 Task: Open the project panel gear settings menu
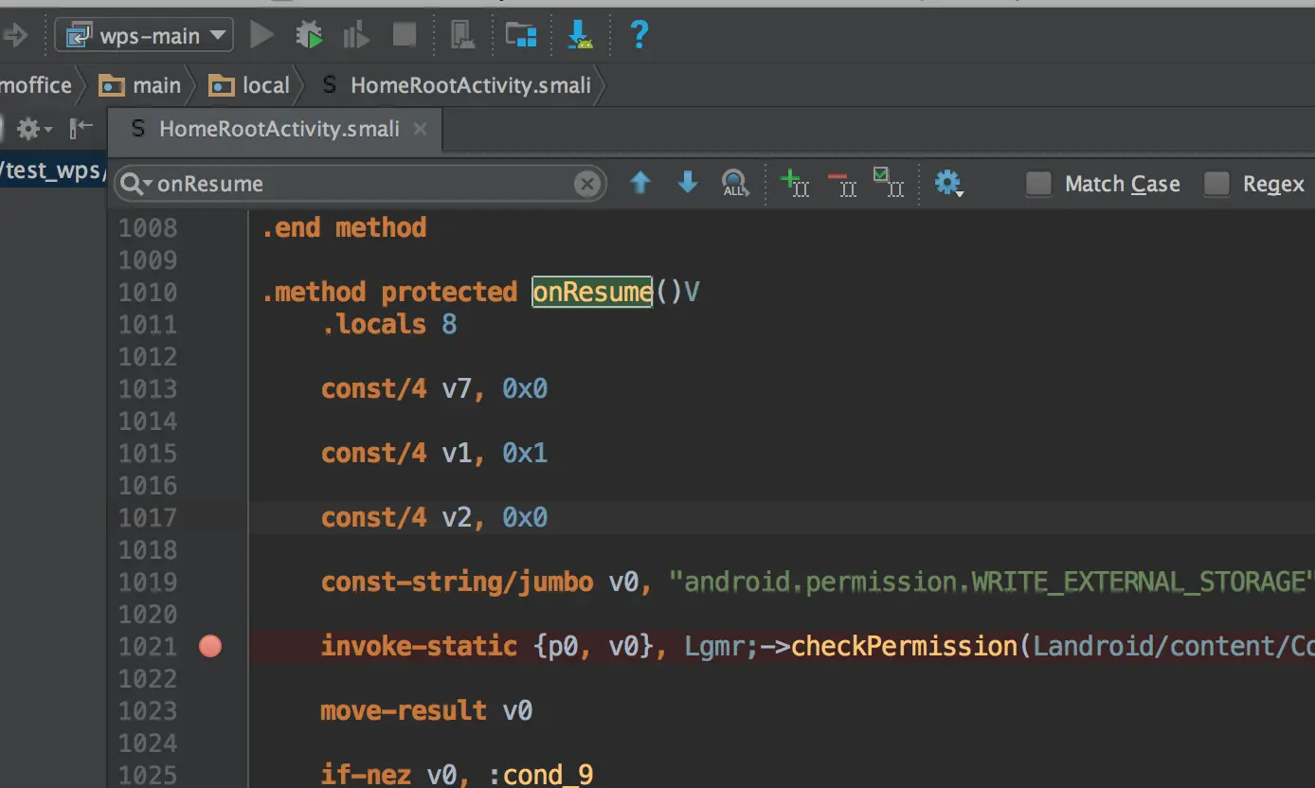(32, 129)
